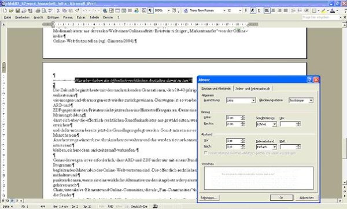347x209 pixels.
Task: Click the Save (diskette) icon in toolbar
Action: coord(17,10)
